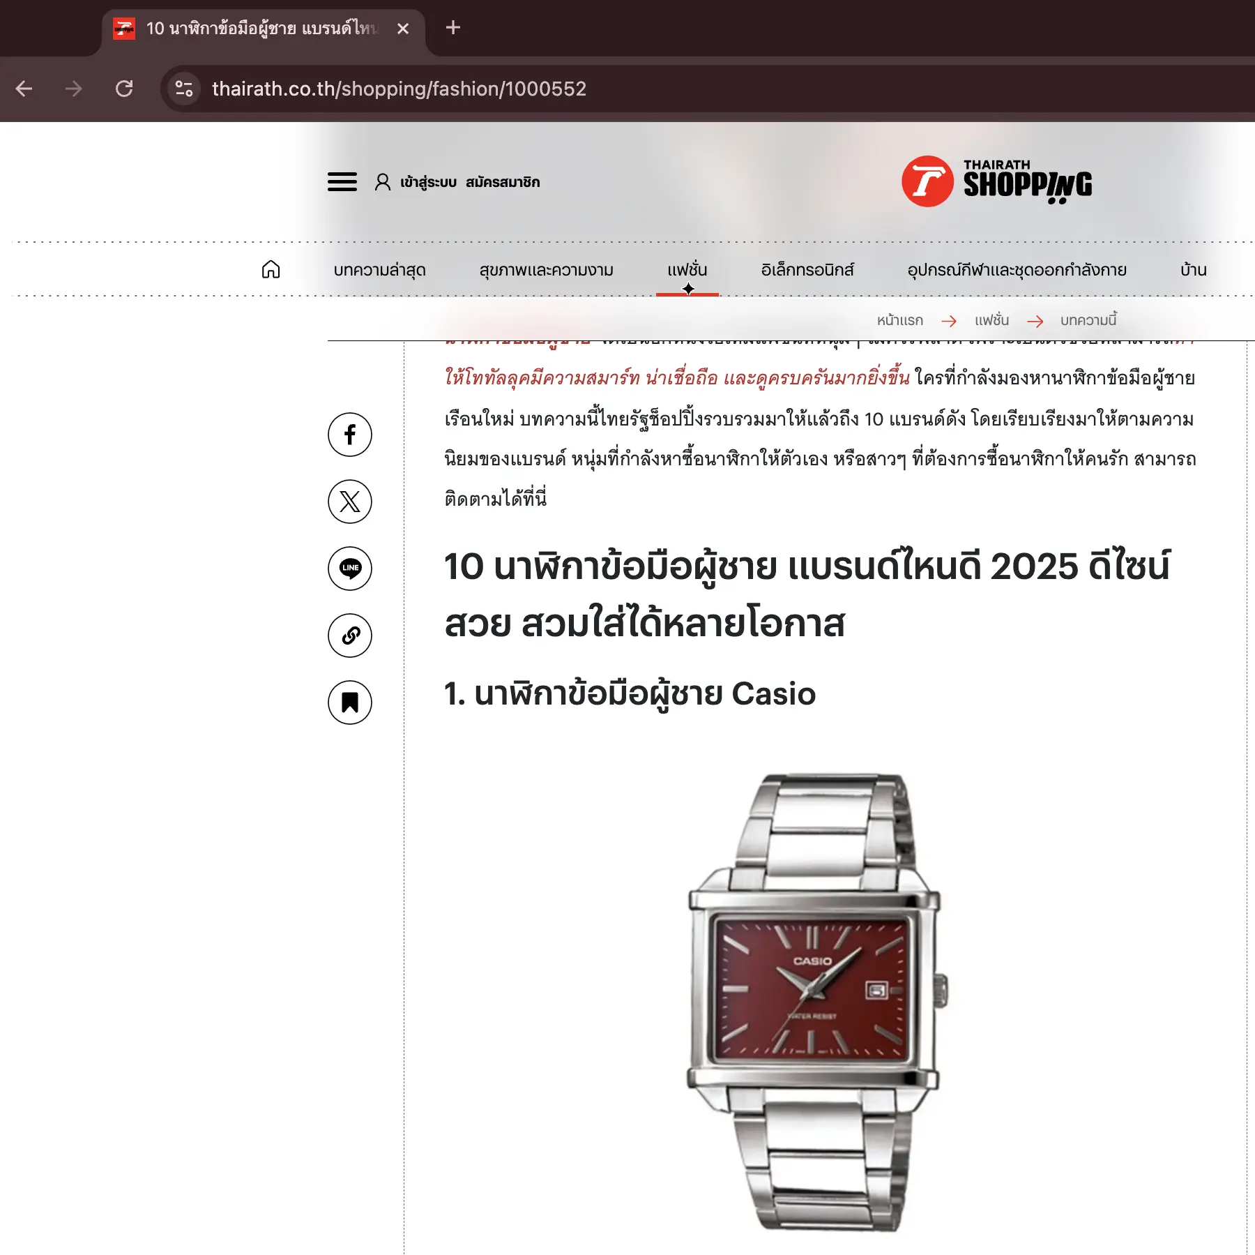Open the hamburger menu icon

point(342,182)
